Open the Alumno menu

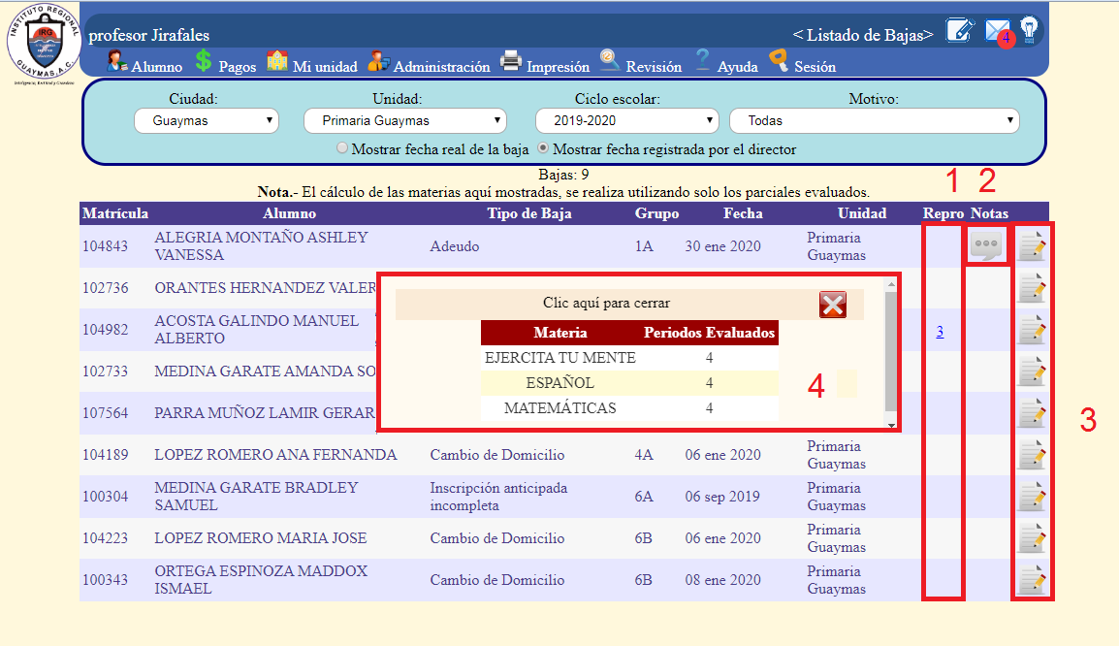(x=144, y=64)
